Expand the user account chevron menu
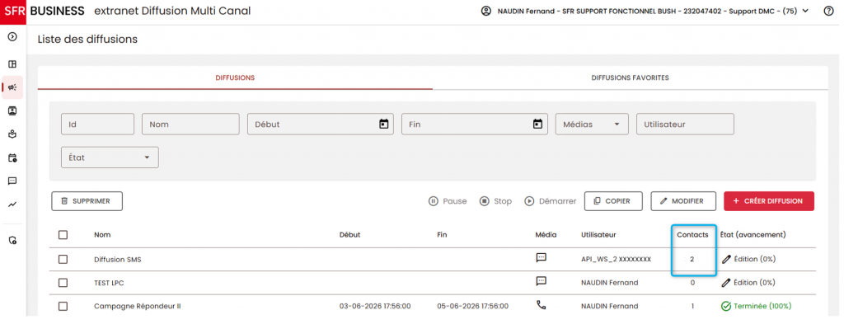 pos(805,11)
